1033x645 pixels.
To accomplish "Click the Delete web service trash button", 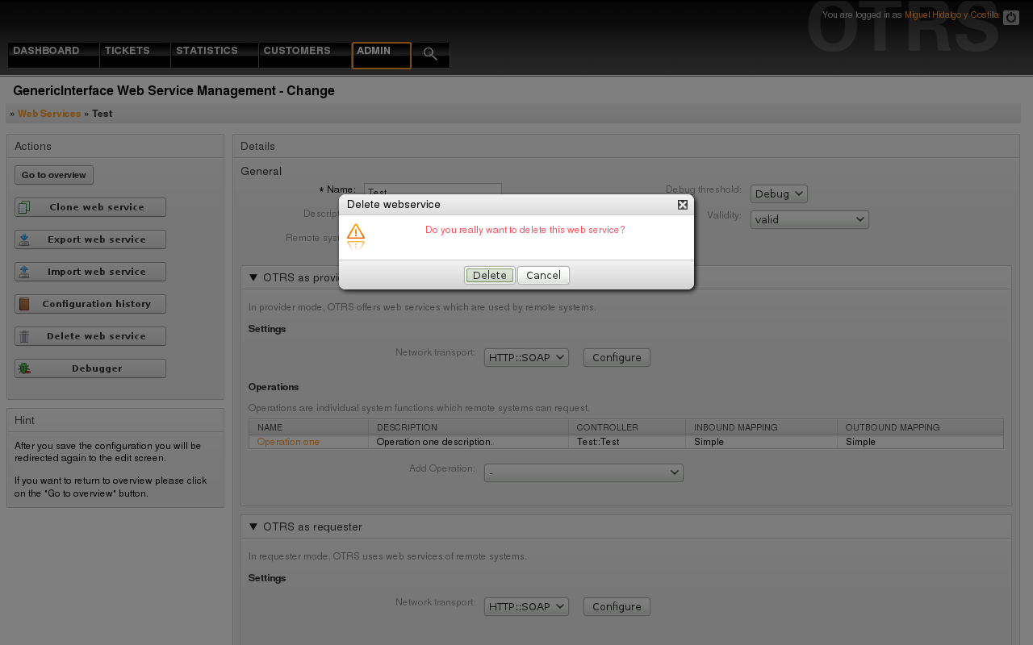I will click(90, 336).
